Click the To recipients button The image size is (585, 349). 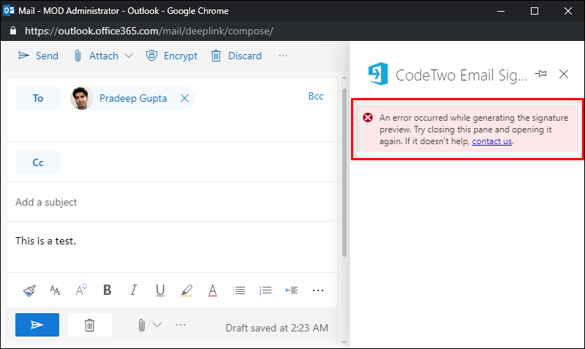pos(38,98)
